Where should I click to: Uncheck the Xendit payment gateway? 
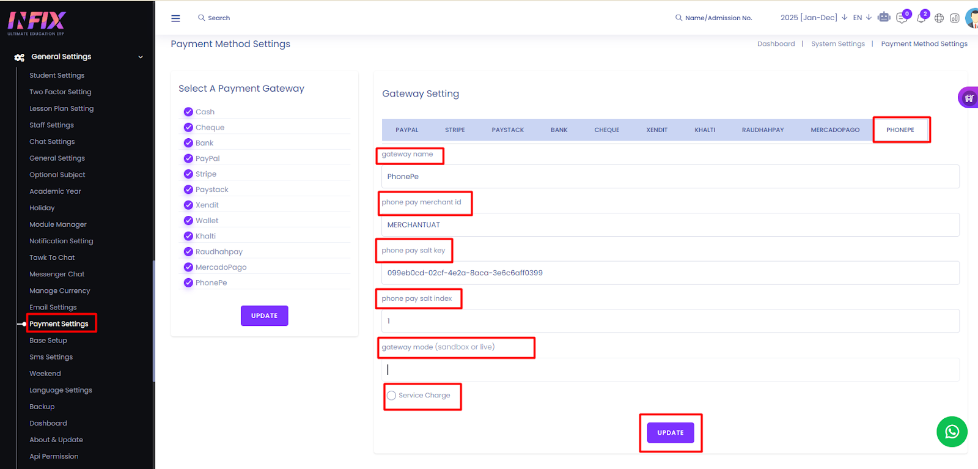coord(188,205)
